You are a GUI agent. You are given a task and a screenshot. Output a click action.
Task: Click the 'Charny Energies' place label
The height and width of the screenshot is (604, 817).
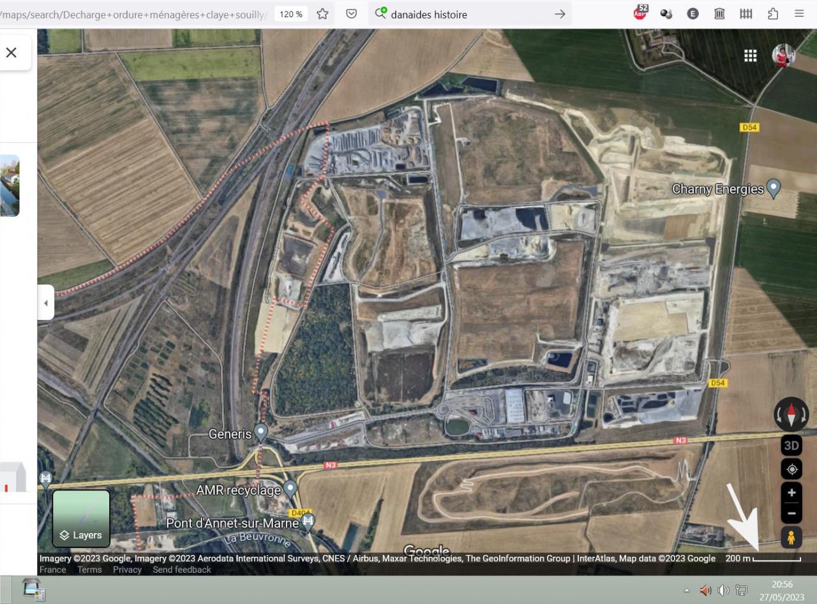coord(717,189)
